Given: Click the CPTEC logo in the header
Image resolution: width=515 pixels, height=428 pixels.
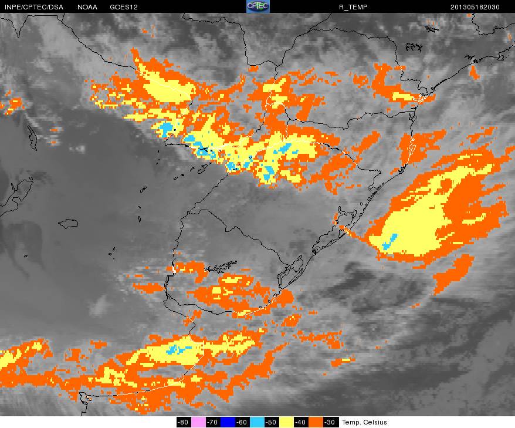Looking at the screenshot, I should (x=258, y=6).
